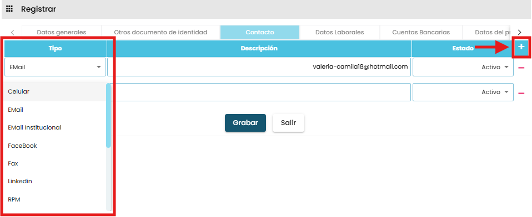Choose Linkedin from the type list
This screenshot has height=217, width=532.
point(54,182)
